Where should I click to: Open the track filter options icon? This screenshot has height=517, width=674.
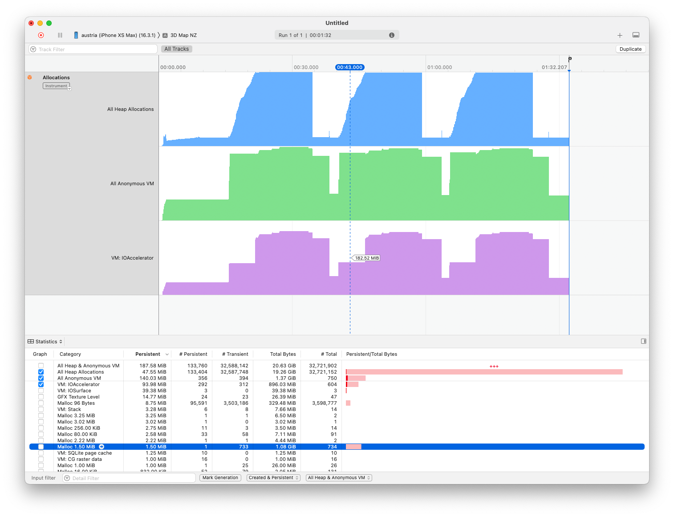[33, 49]
